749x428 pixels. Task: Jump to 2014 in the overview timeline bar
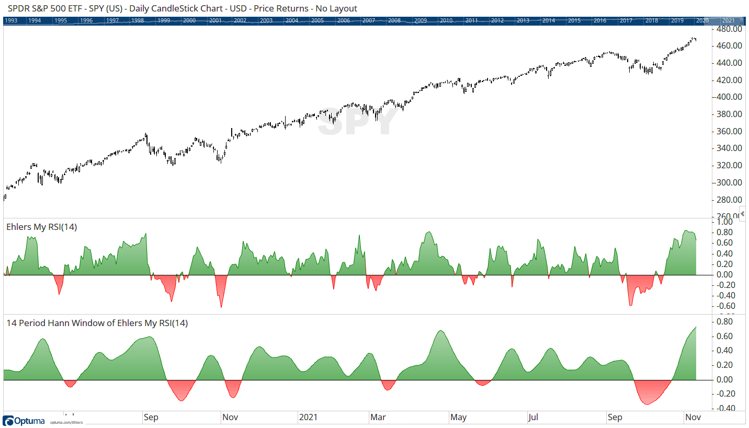tap(548, 20)
